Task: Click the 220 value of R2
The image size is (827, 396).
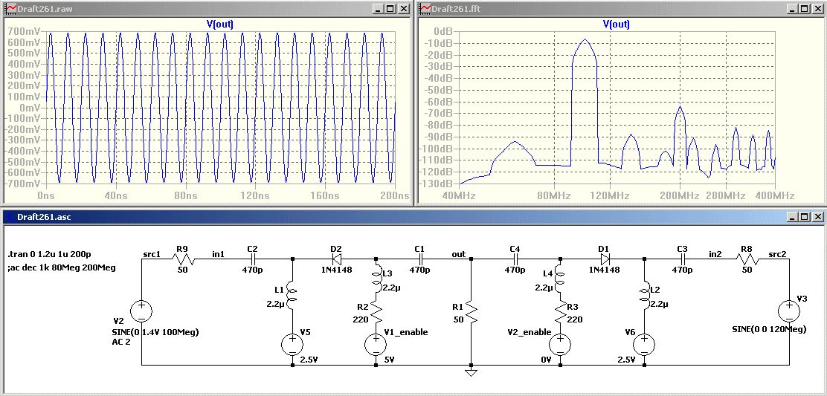Action: (361, 319)
